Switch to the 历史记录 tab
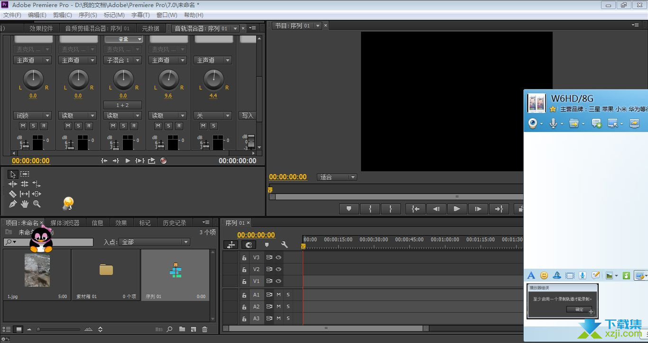 175,223
